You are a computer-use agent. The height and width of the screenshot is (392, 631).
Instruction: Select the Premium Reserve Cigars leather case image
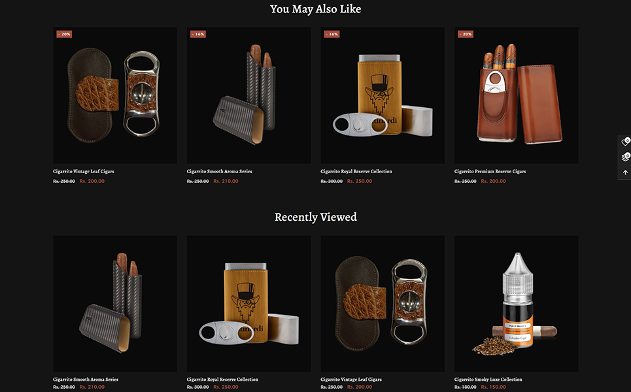click(517, 95)
